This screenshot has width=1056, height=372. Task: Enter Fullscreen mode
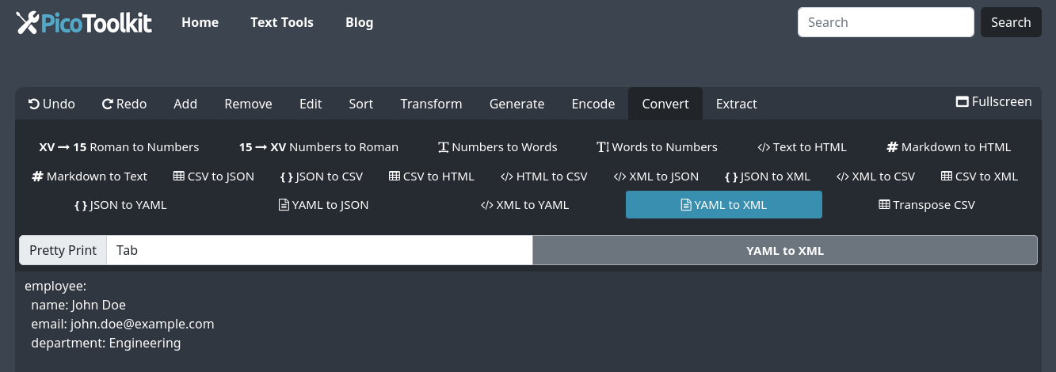993,101
